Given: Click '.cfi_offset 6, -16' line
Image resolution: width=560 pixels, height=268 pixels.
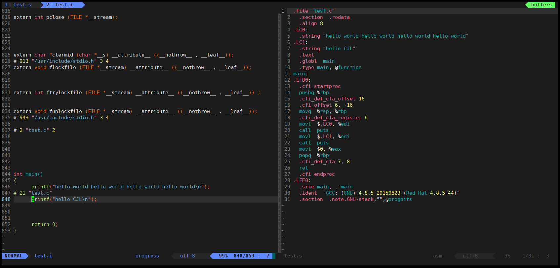Looking at the screenshot, I should 326,105.
